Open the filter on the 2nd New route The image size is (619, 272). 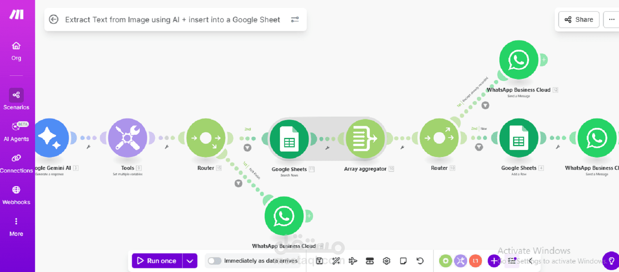479,147
